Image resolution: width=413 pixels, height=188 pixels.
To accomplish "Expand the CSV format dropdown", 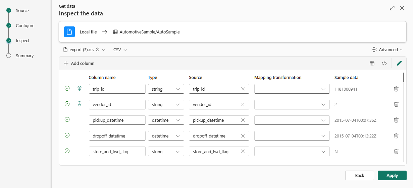I will point(120,50).
